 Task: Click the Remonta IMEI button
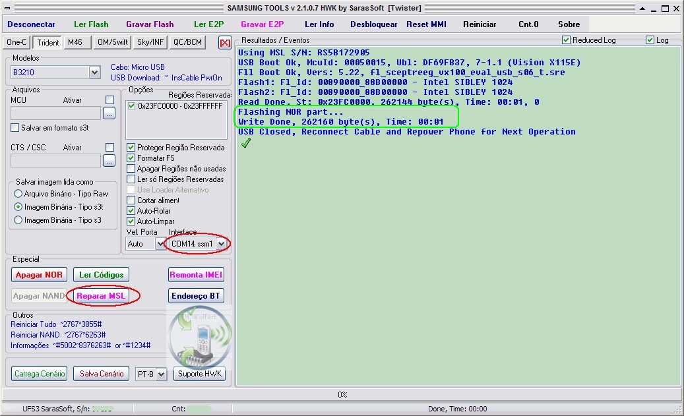(x=196, y=275)
